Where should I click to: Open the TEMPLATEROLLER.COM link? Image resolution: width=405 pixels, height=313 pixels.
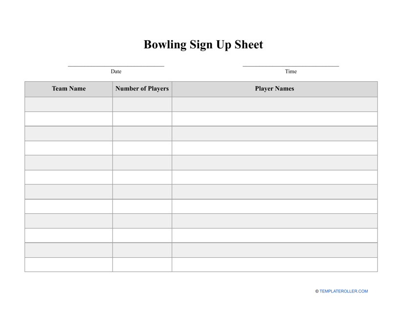click(x=343, y=291)
